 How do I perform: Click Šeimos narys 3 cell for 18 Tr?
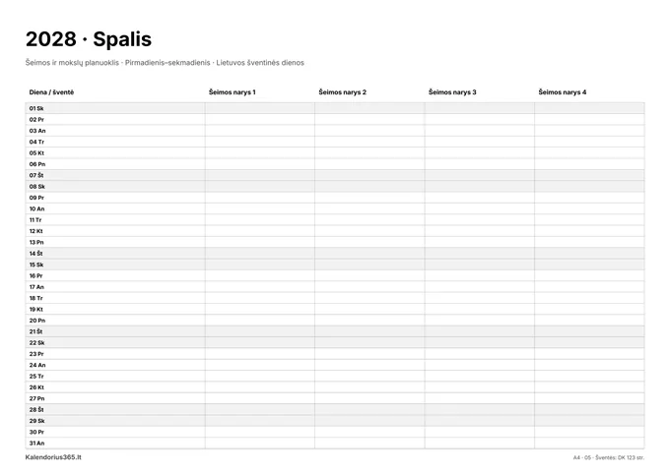[x=480, y=298]
